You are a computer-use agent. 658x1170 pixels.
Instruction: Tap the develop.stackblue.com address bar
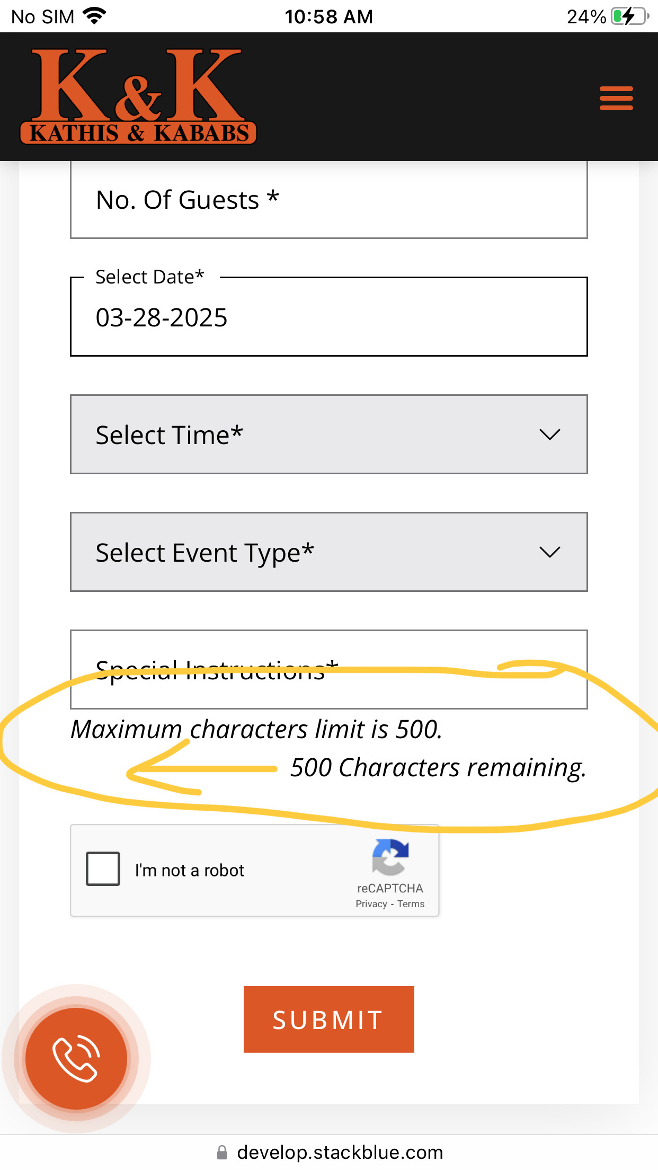339,1153
